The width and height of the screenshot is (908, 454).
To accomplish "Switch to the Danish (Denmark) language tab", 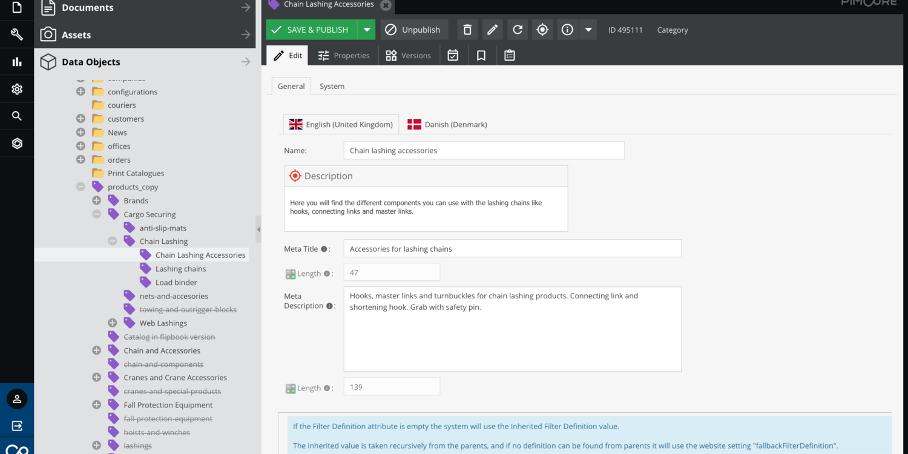I will coord(447,124).
